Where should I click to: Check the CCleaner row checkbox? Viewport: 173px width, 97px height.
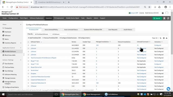[28, 86]
